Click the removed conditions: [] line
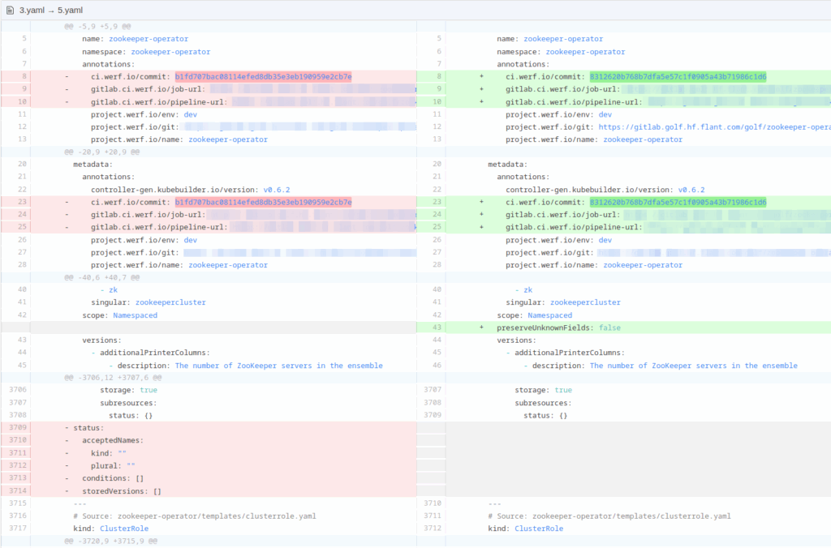 click(113, 478)
